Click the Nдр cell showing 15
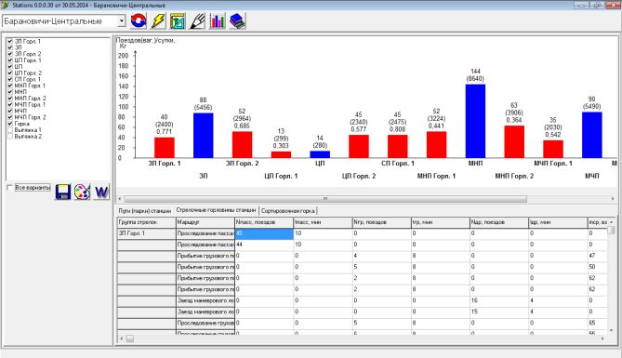The width and height of the screenshot is (622, 358). tap(499, 312)
